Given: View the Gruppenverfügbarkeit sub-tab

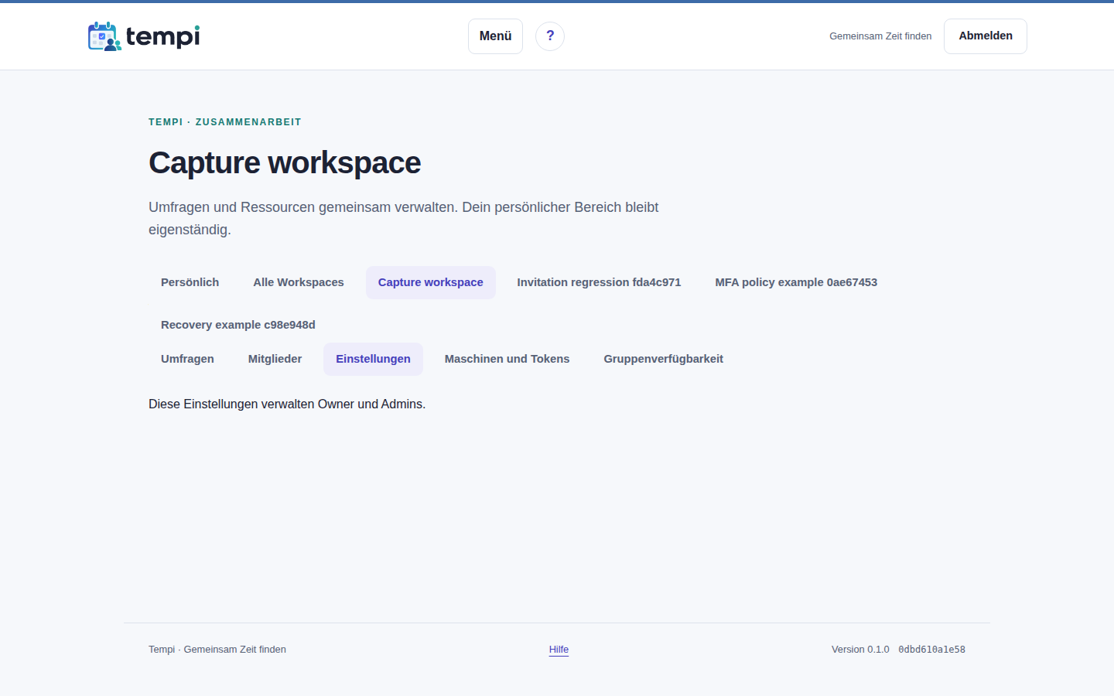Looking at the screenshot, I should click(664, 359).
